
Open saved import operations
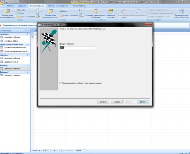click(x=7, y=13)
